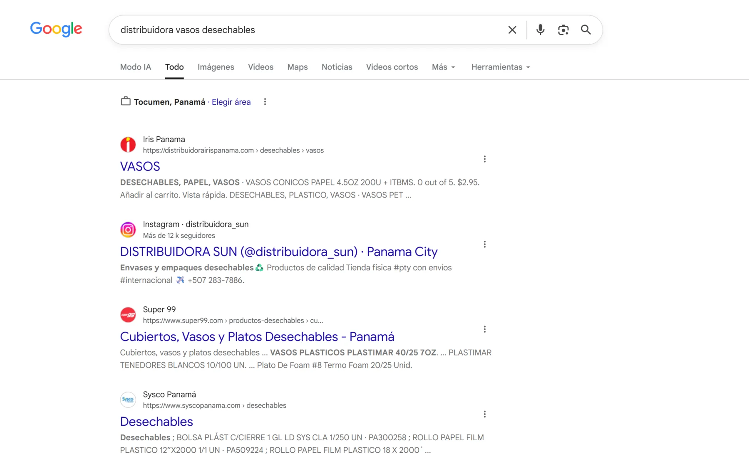Expand the Más dropdown

tap(444, 67)
